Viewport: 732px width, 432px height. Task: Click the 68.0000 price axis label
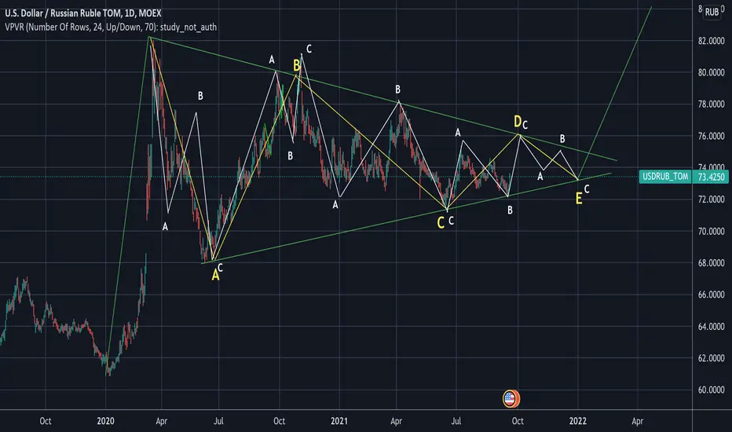point(711,263)
